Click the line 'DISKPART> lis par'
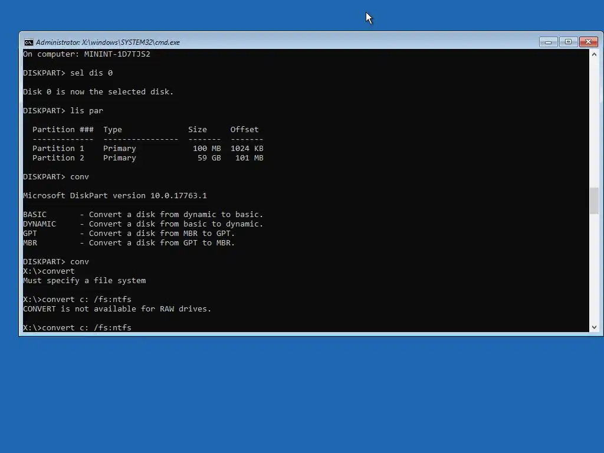The width and height of the screenshot is (604, 453). tap(63, 110)
